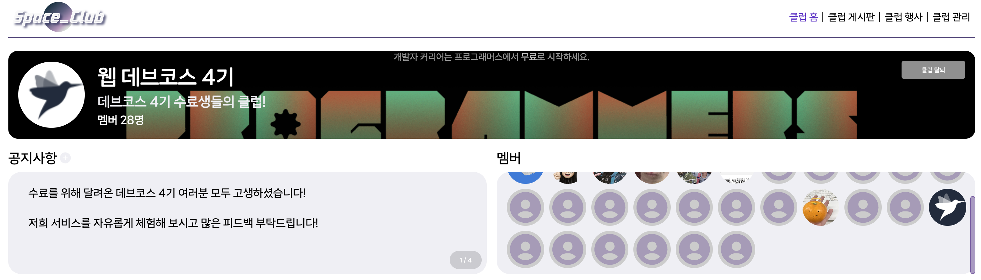Screen dimensions: 981x280
Task: Click the 클럽 탈퇴 button
Action: 933,70
